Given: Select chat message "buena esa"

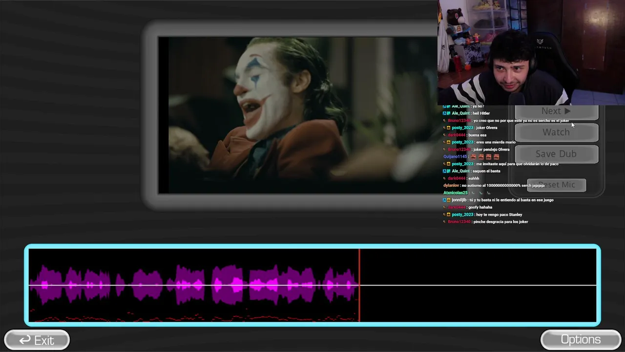Looking at the screenshot, I should click(477, 135).
